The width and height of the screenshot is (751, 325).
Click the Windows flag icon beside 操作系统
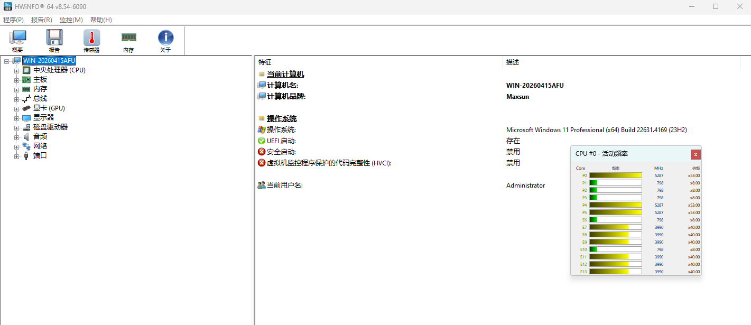tap(262, 129)
